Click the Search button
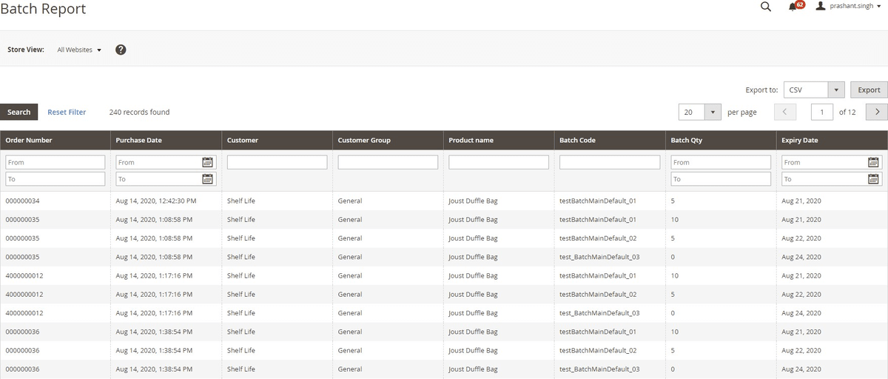 [18, 112]
